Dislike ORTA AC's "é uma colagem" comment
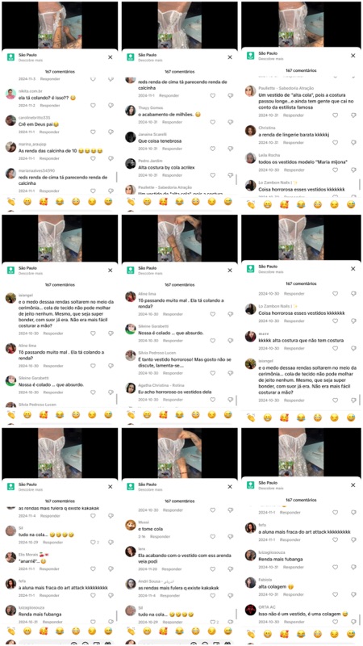 353,622
